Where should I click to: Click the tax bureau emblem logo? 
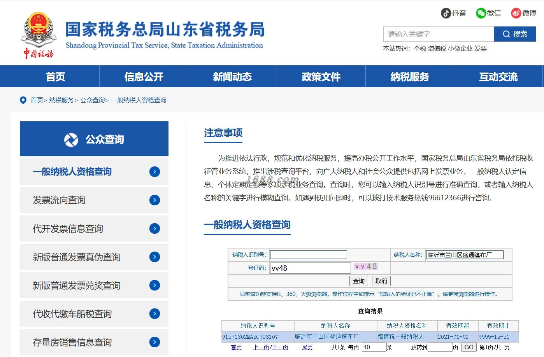point(39,35)
